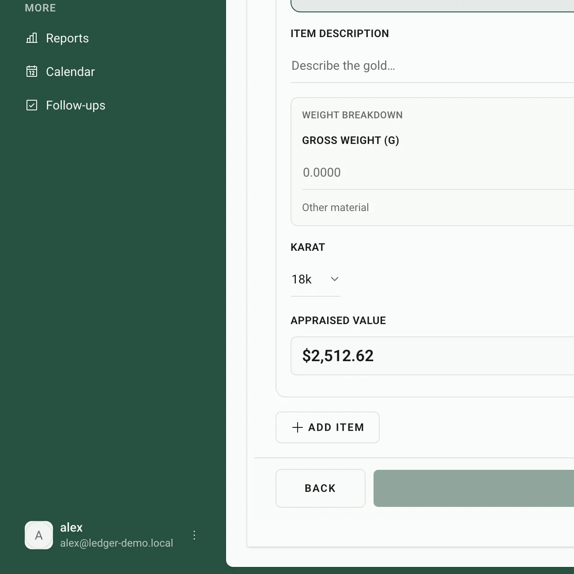Image resolution: width=574 pixels, height=574 pixels.
Task: Open the Reports page
Action: click(67, 38)
